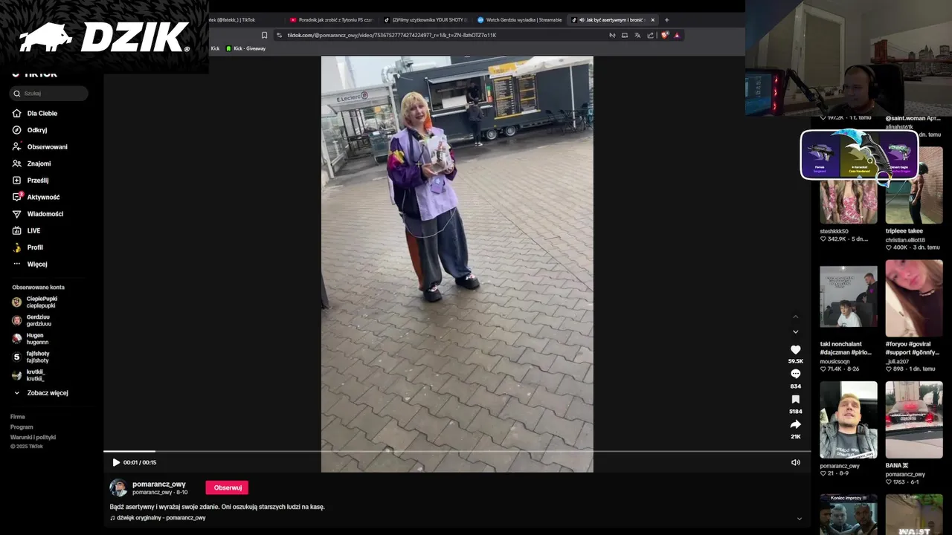The width and height of the screenshot is (952, 535).
Task: Click the Szukaj search field
Action: (x=49, y=94)
